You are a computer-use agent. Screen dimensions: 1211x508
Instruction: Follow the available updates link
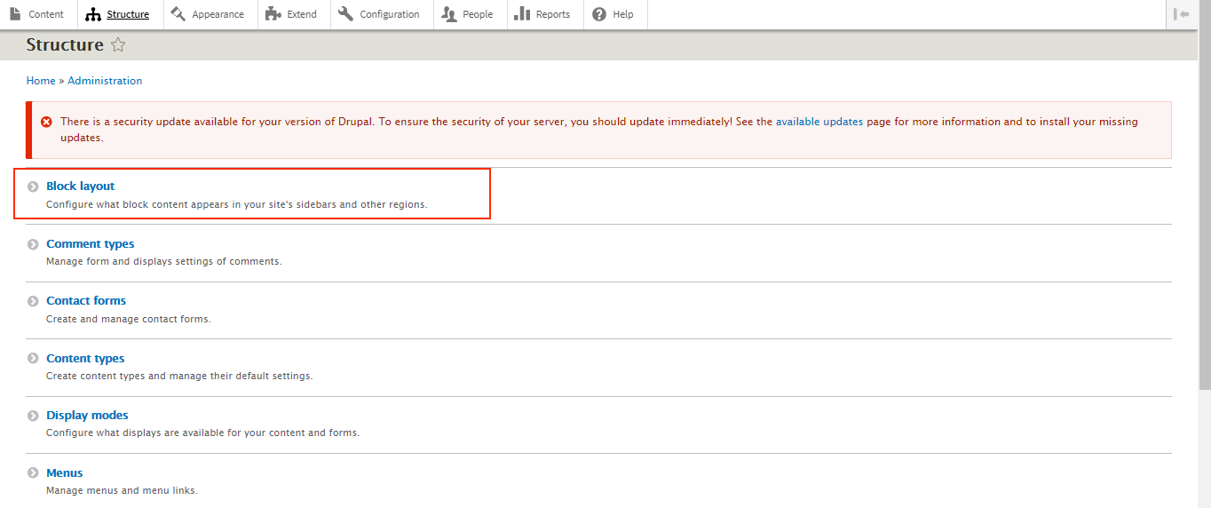(x=819, y=122)
